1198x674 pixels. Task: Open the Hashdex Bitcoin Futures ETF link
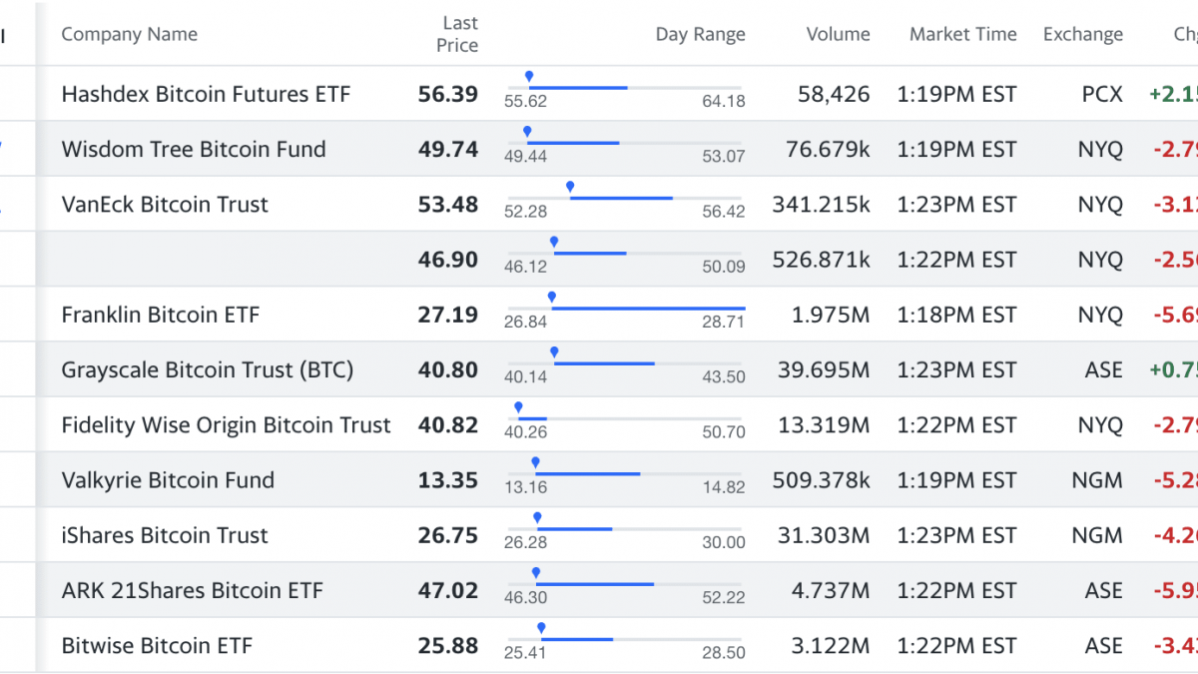point(206,94)
